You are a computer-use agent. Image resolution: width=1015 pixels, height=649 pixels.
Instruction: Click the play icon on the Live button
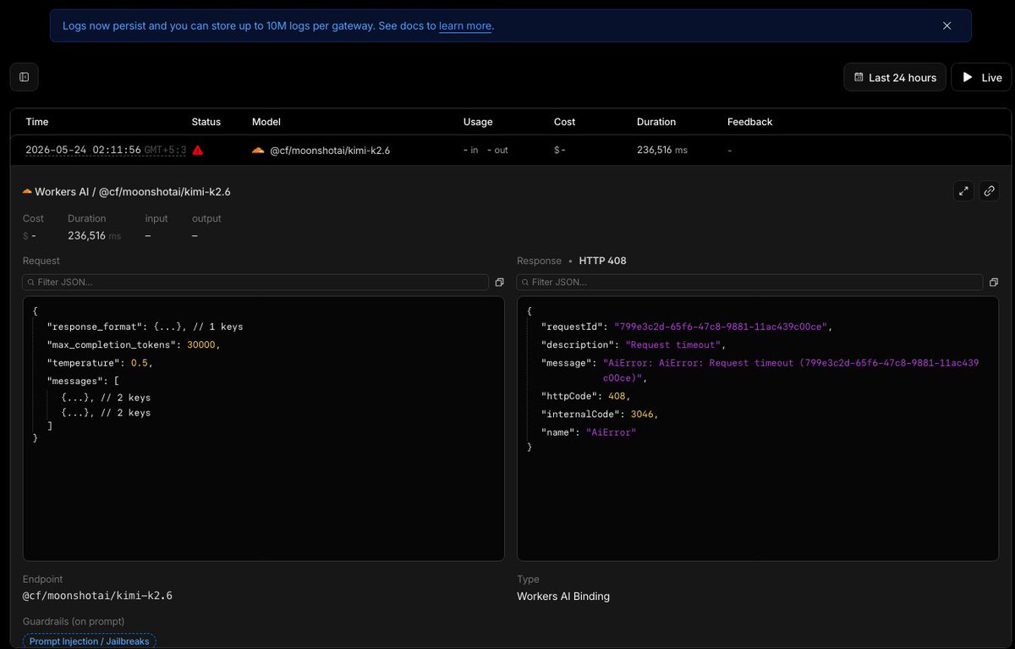(968, 77)
